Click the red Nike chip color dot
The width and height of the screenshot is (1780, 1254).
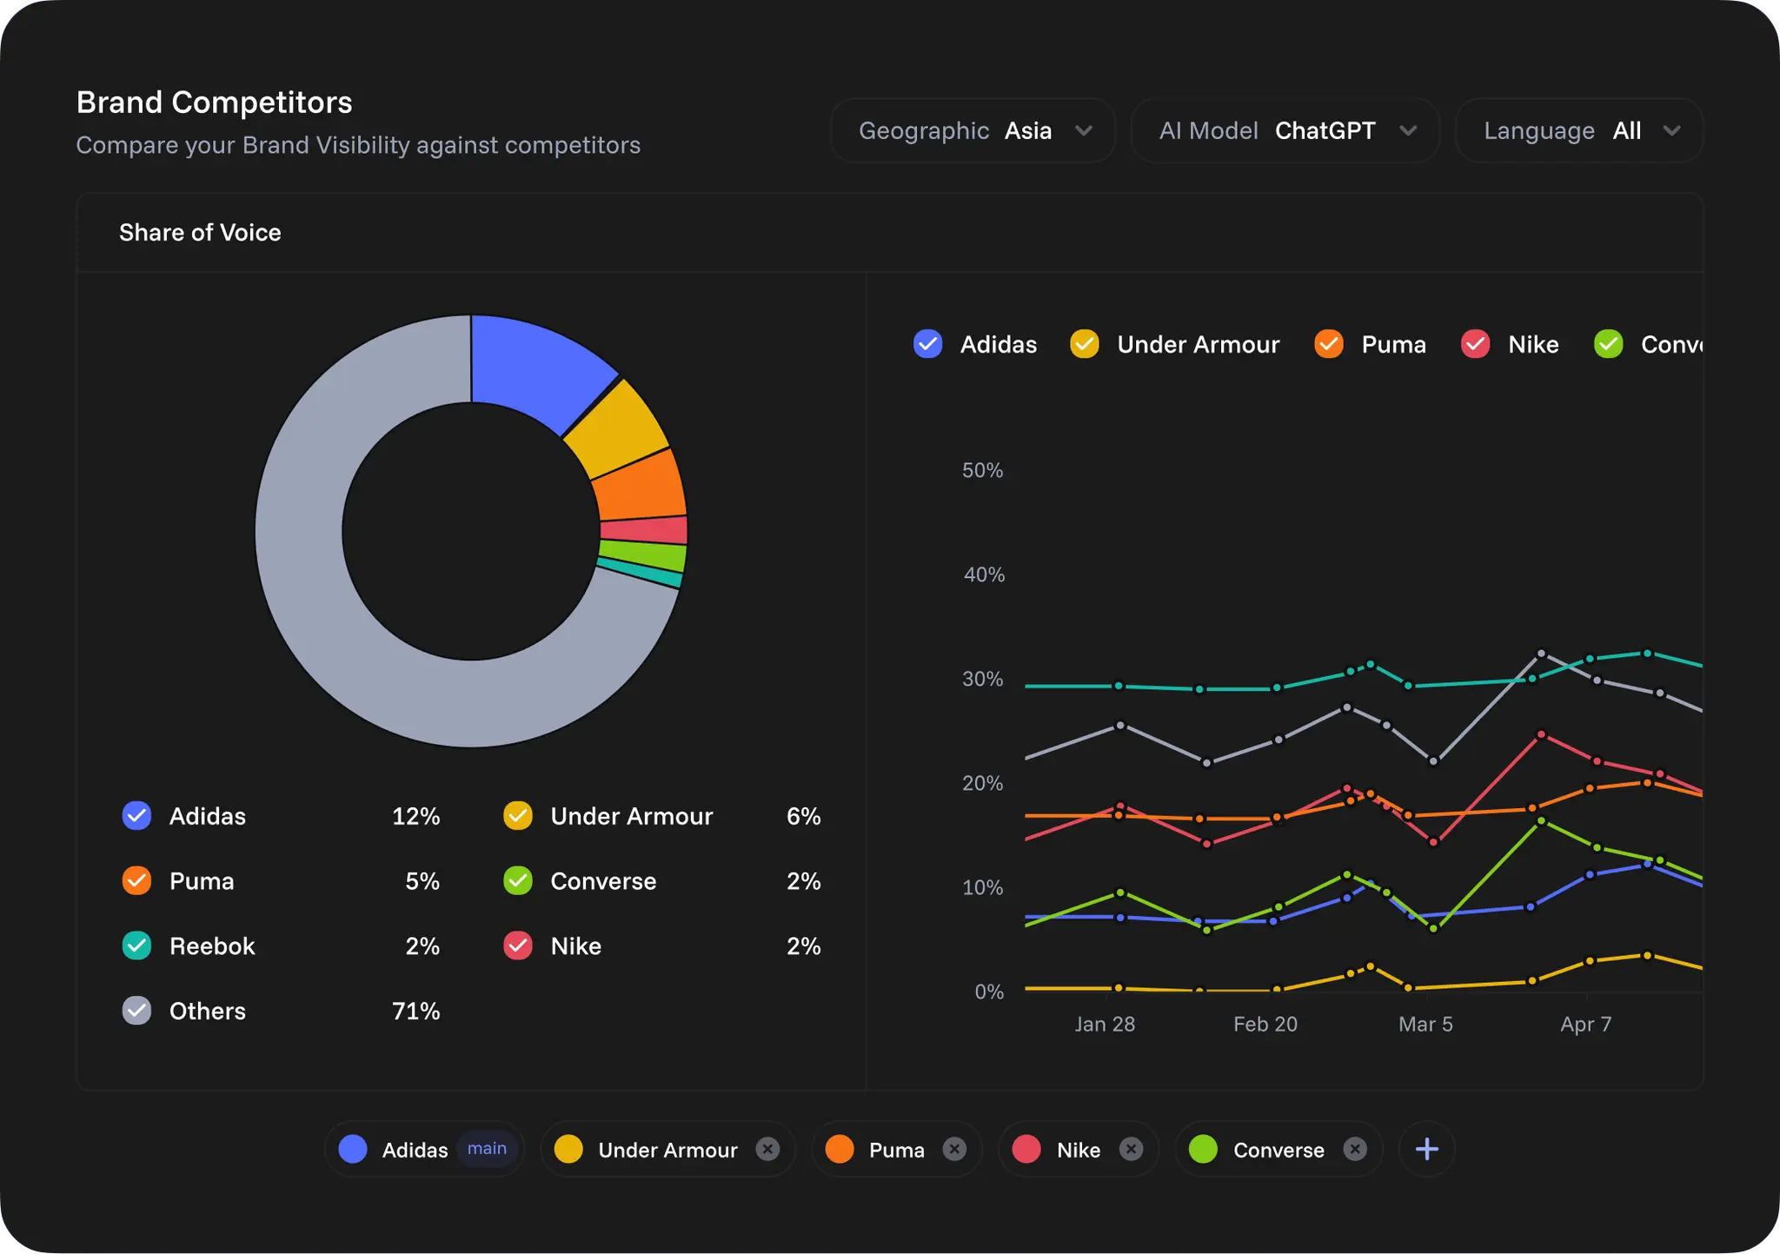(x=1026, y=1149)
